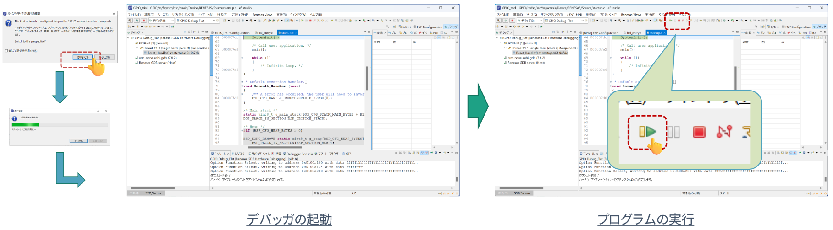Click the 切り替え(S) switch button
The image size is (833, 230).
point(83,57)
